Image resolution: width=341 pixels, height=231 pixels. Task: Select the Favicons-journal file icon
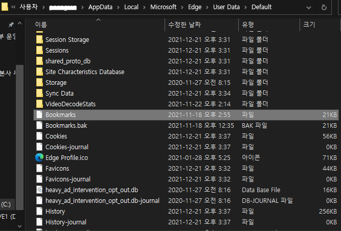(39, 179)
